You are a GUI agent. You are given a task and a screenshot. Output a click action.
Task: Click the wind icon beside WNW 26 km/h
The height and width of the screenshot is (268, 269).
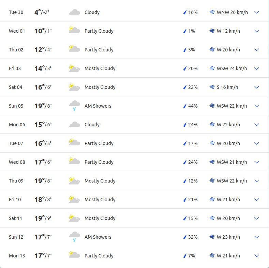click(212, 12)
